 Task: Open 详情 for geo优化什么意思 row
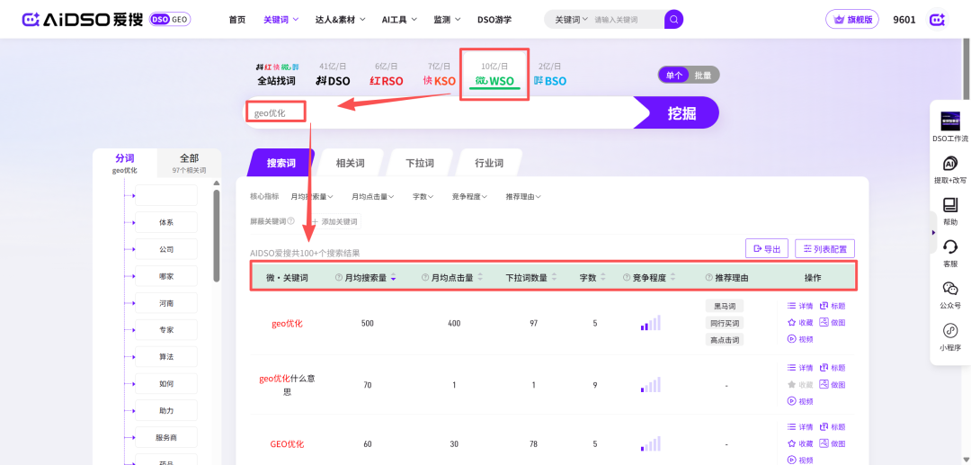pyautogui.click(x=800, y=368)
